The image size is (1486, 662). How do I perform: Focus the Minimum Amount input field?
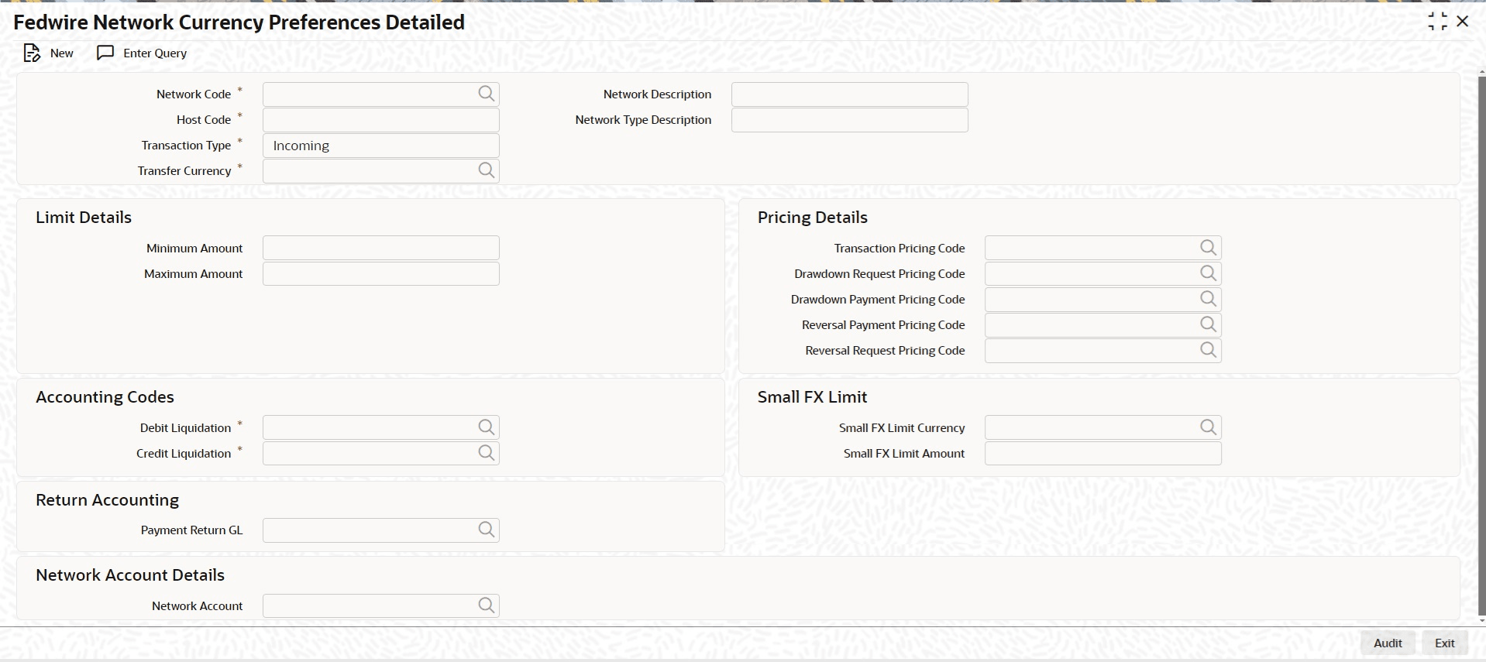380,248
